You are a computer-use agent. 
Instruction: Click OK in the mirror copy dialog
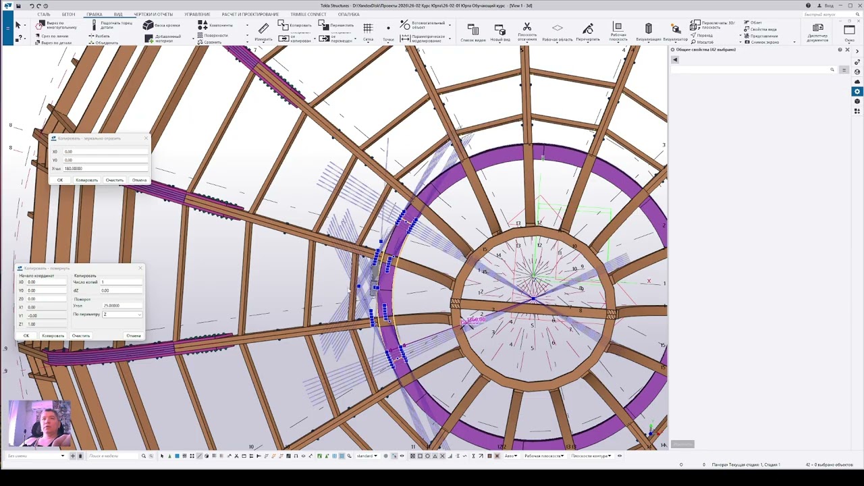pos(60,180)
